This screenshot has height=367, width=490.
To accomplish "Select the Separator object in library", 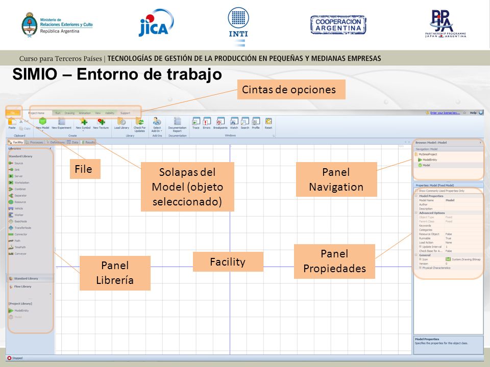I will [17, 196].
